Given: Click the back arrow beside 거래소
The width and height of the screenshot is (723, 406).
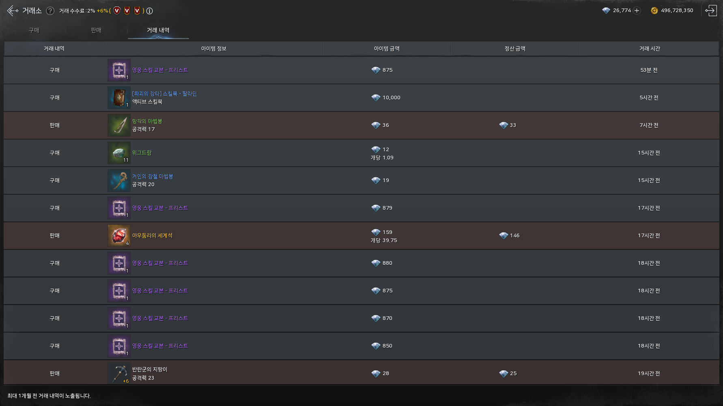Looking at the screenshot, I should click(12, 11).
